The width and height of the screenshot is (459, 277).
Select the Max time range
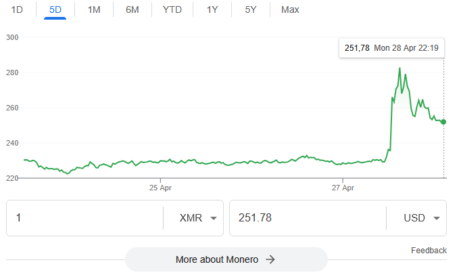(x=290, y=9)
